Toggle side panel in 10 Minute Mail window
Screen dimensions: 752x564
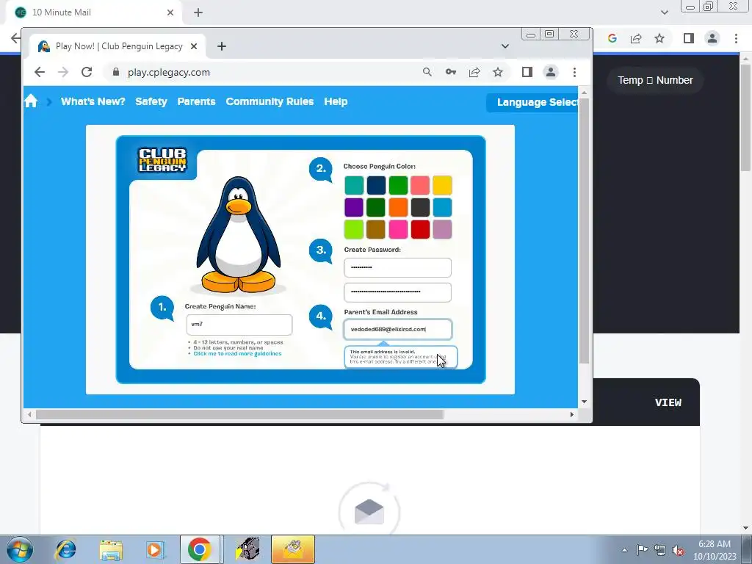(689, 38)
